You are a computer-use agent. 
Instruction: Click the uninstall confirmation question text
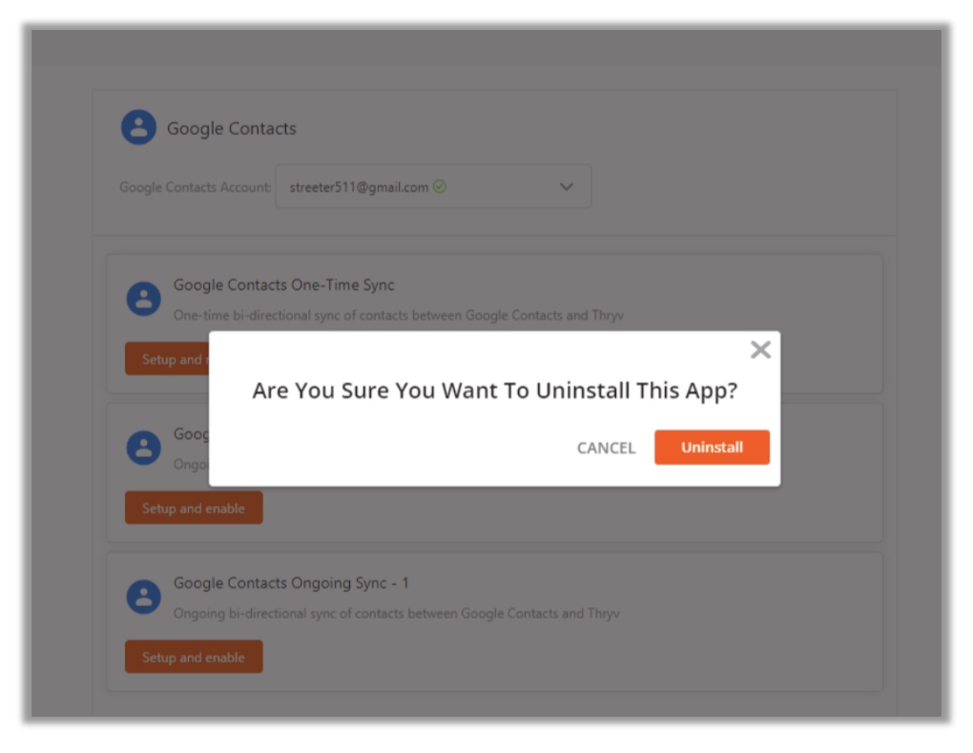(494, 391)
